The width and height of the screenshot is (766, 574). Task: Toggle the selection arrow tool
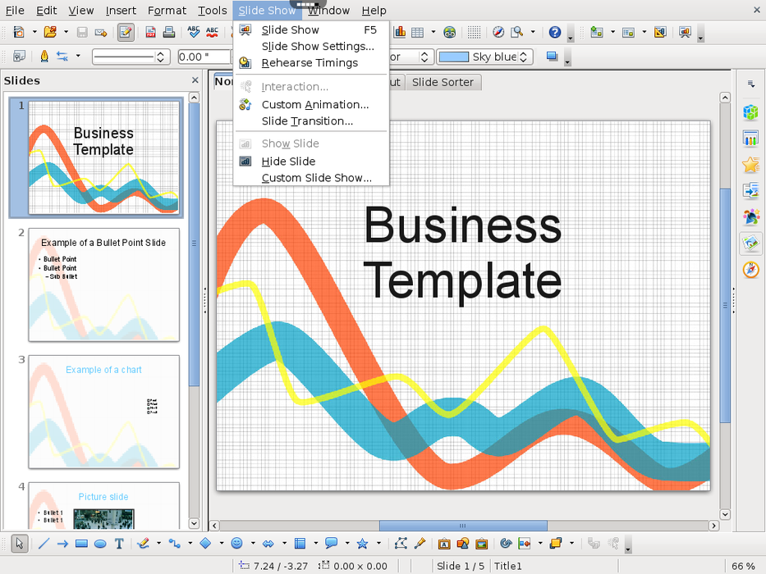point(21,543)
